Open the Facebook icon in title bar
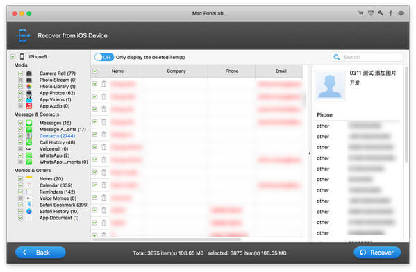 click(391, 13)
